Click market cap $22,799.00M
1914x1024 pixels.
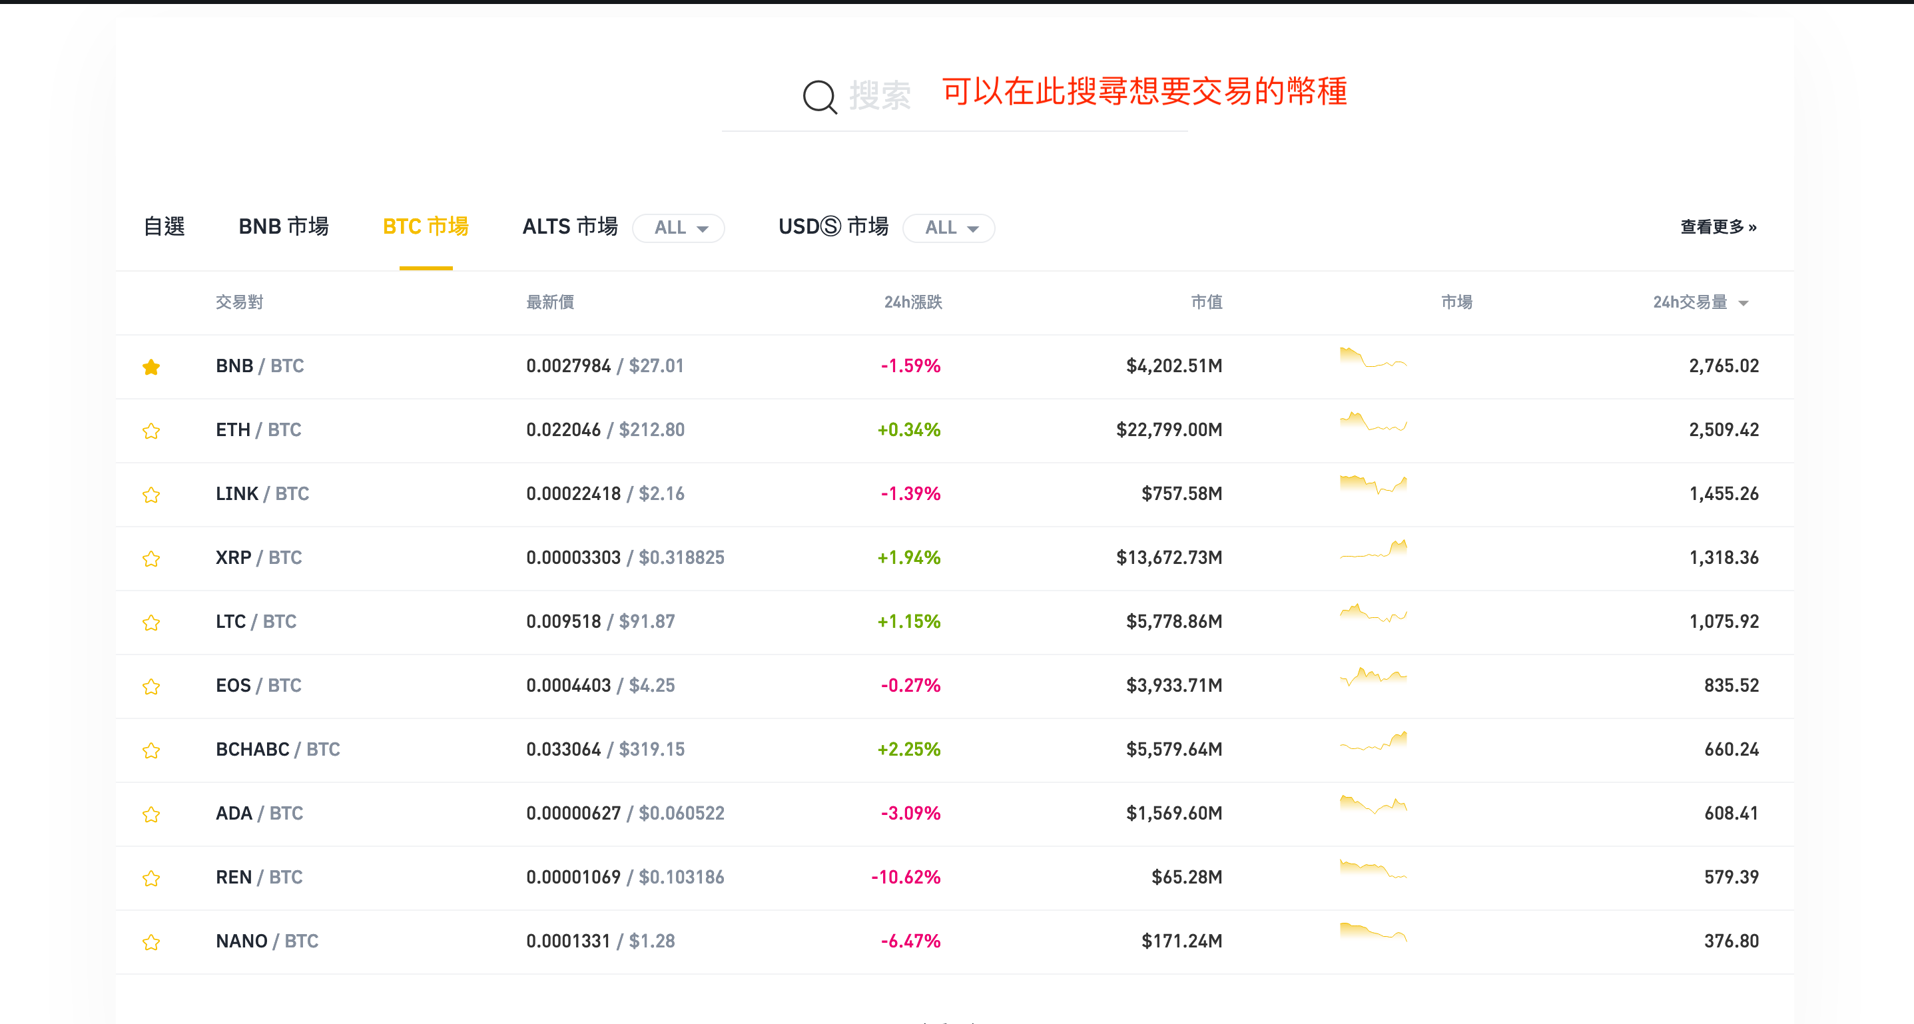1169,430
